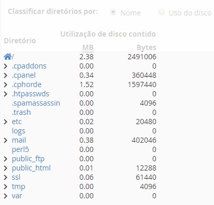Open the public_html folder link
Screen dimensions: 214x205
[x=31, y=168]
